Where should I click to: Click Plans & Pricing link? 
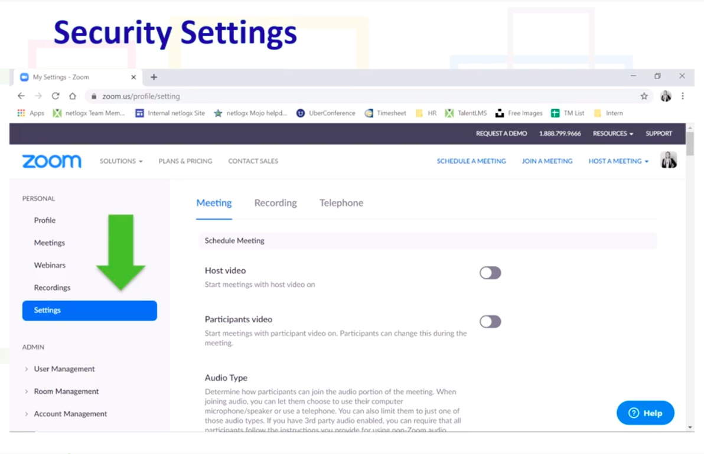185,161
